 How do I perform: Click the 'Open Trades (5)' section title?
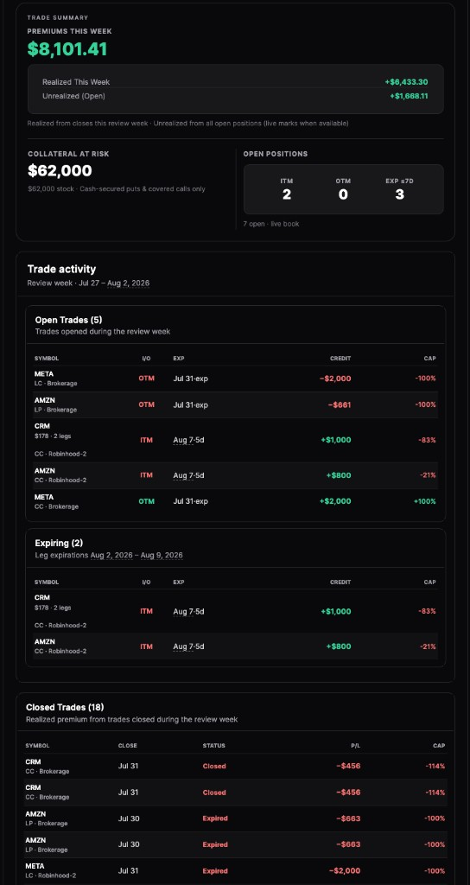tap(68, 320)
